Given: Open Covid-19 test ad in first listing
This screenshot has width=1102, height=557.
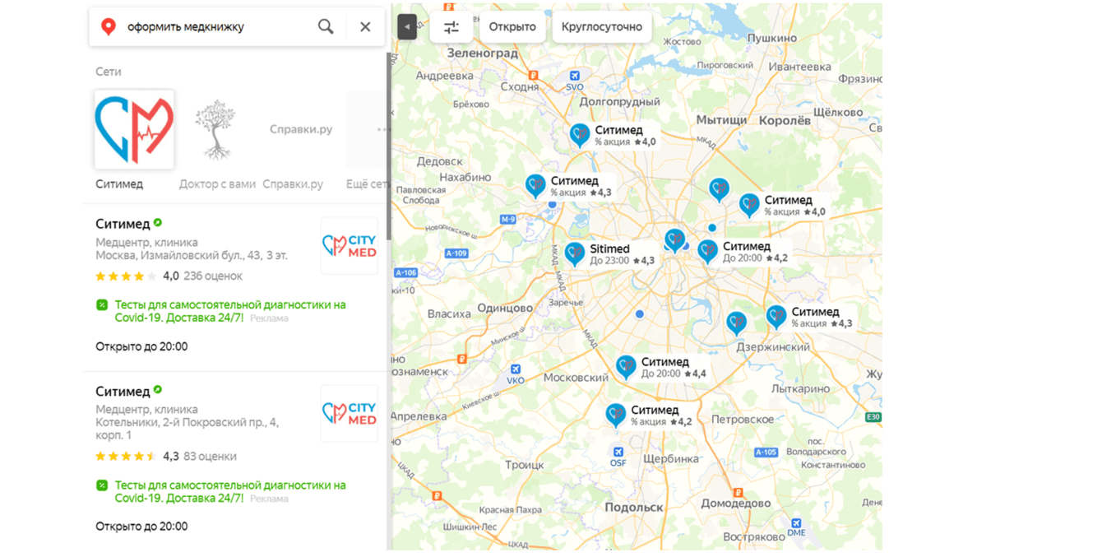Looking at the screenshot, I should point(230,311).
